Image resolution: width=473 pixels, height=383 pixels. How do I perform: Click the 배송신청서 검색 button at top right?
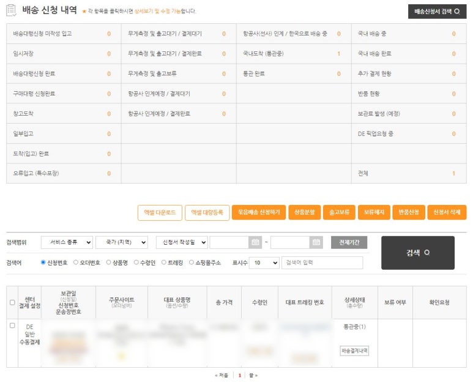tap(437, 12)
